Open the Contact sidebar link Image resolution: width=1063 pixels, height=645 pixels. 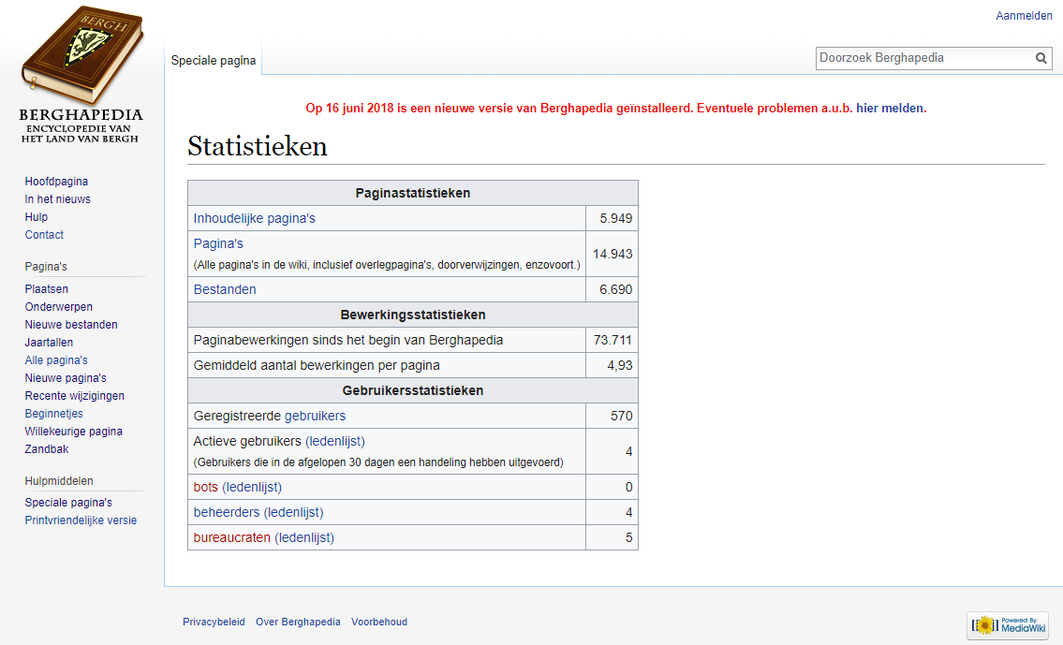44,234
